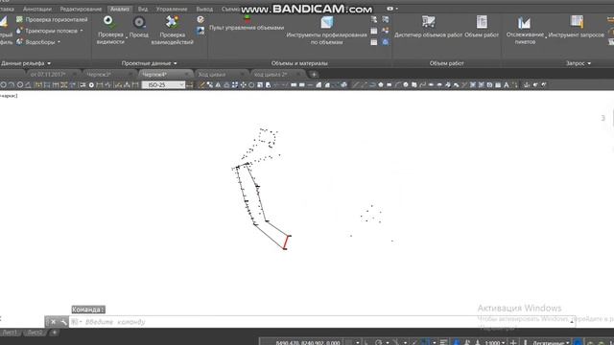Open Инструмент запросов tool
Viewport: 614px width, 345px height.
576,27
